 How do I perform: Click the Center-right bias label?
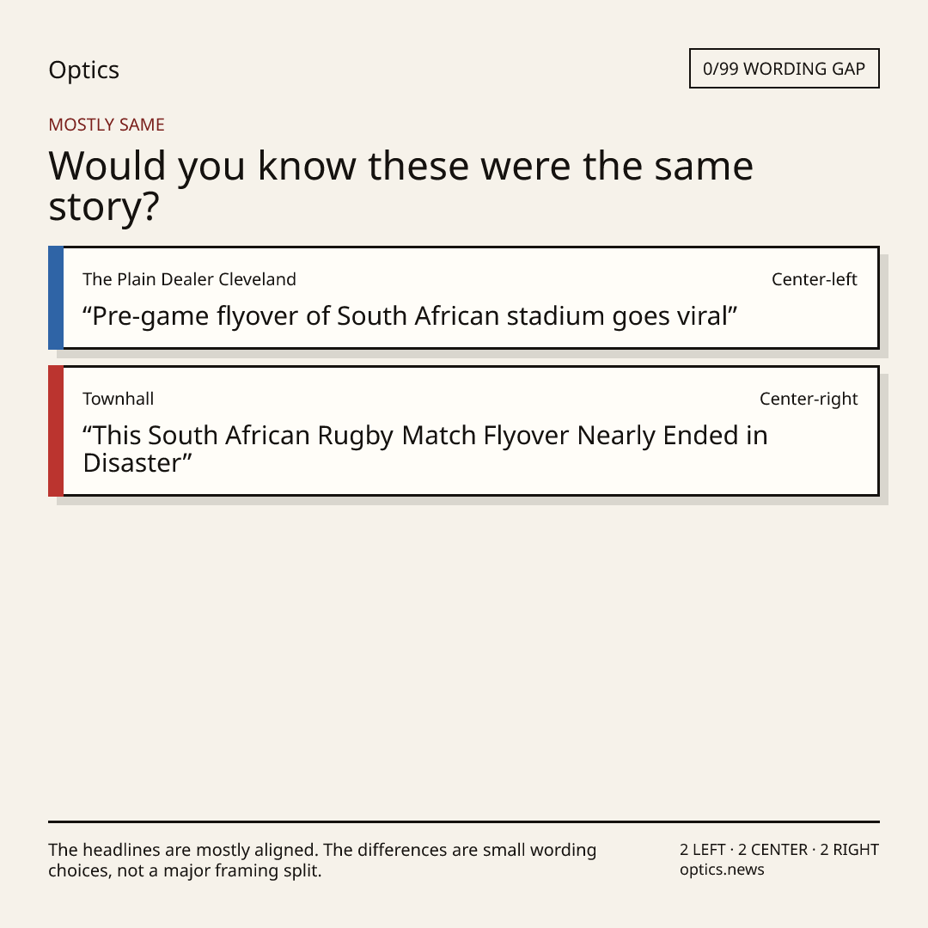[809, 399]
